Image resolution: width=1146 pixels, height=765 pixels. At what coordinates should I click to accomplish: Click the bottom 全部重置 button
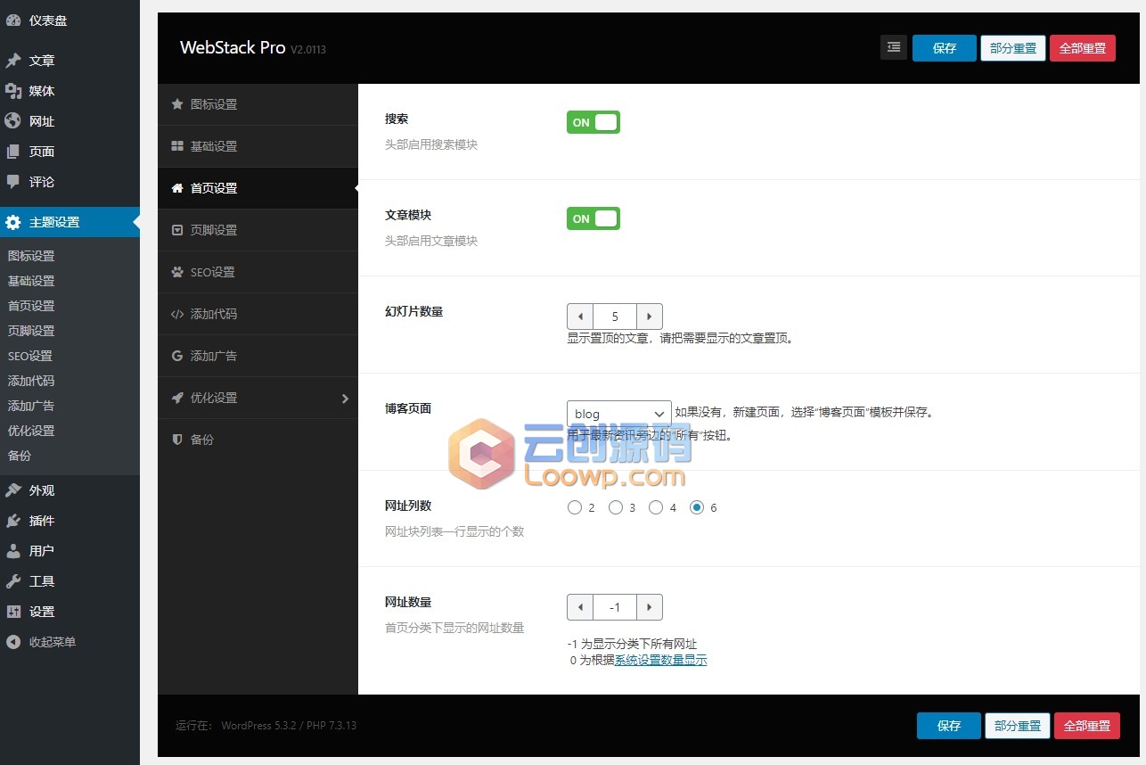point(1087,726)
